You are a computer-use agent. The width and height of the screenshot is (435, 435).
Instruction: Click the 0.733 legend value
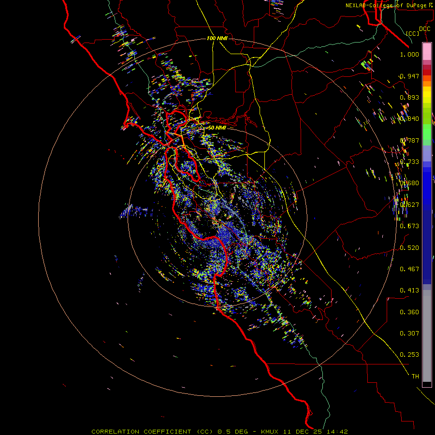(409, 162)
